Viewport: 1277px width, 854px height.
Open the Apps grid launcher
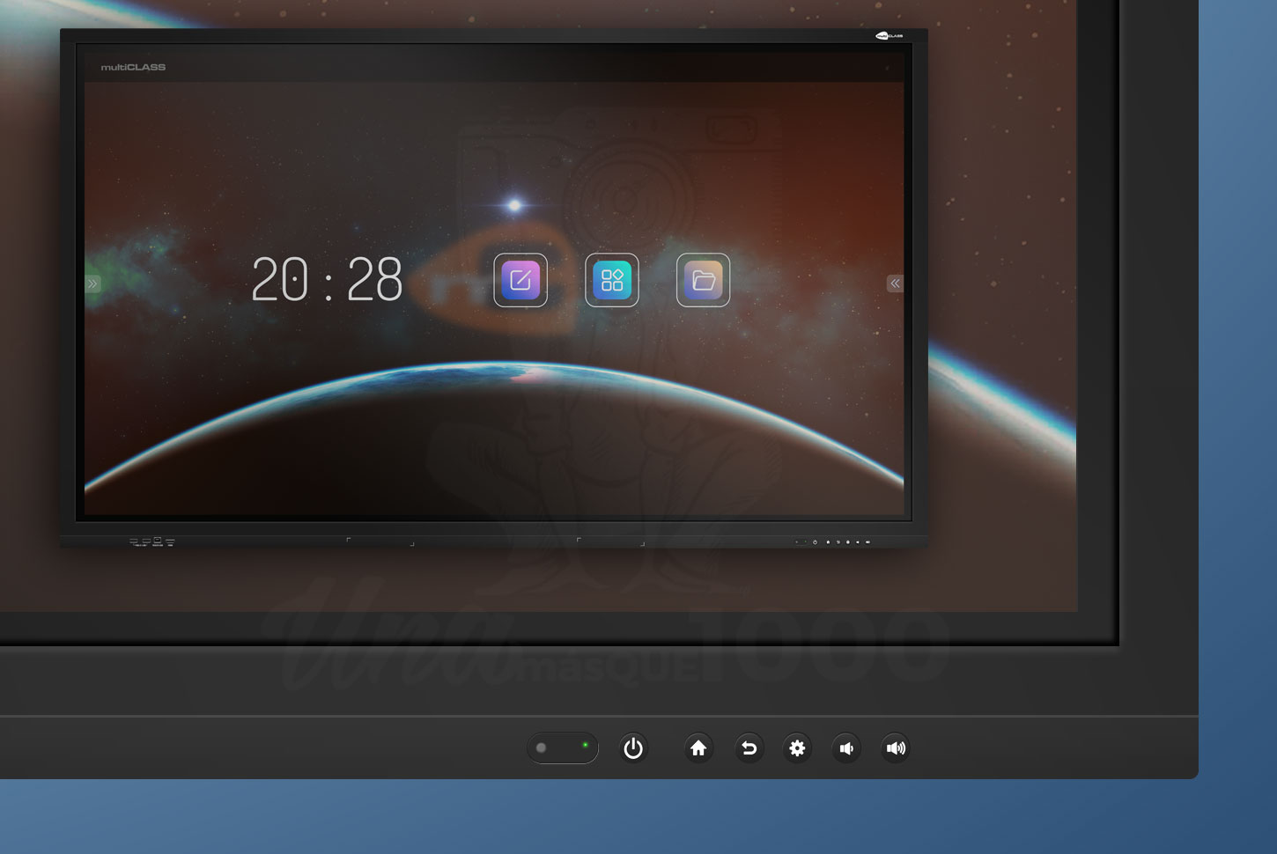click(611, 280)
